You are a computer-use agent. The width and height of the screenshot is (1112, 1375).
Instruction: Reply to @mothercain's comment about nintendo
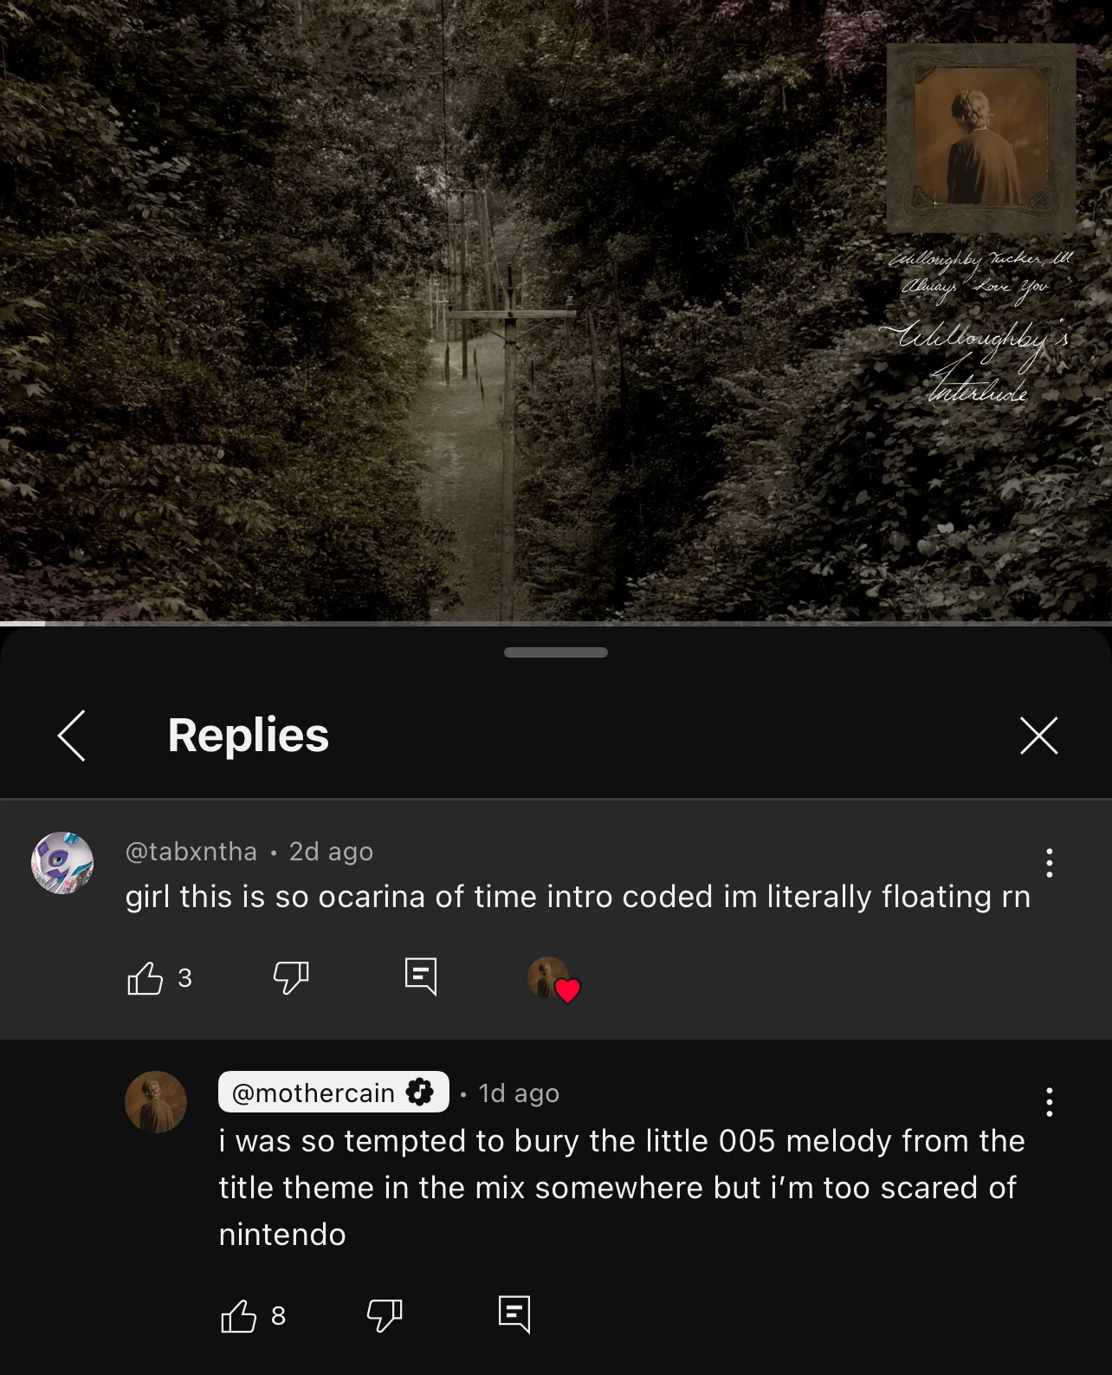514,1315
